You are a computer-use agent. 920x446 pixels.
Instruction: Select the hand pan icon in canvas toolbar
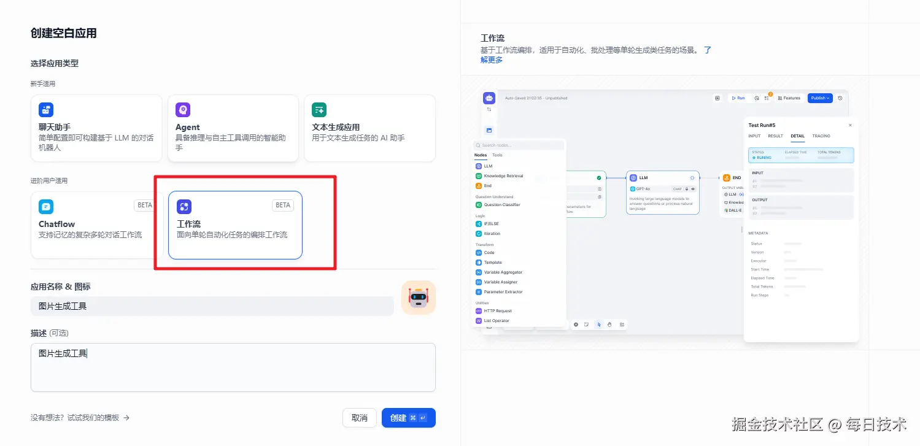(x=609, y=325)
